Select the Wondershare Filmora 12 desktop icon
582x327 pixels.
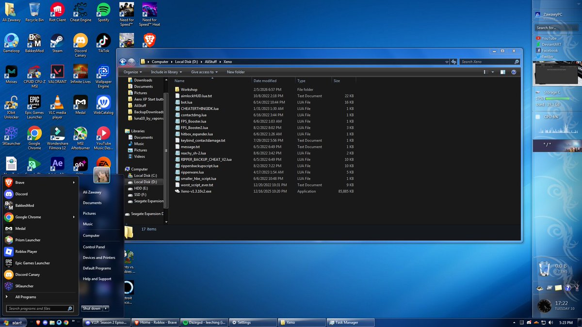click(57, 139)
